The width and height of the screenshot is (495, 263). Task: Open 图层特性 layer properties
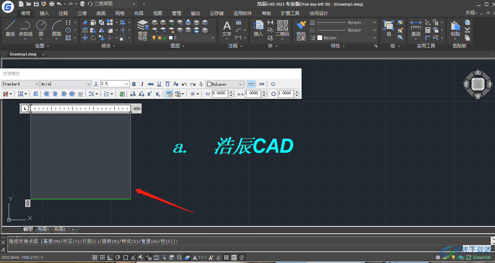click(143, 30)
